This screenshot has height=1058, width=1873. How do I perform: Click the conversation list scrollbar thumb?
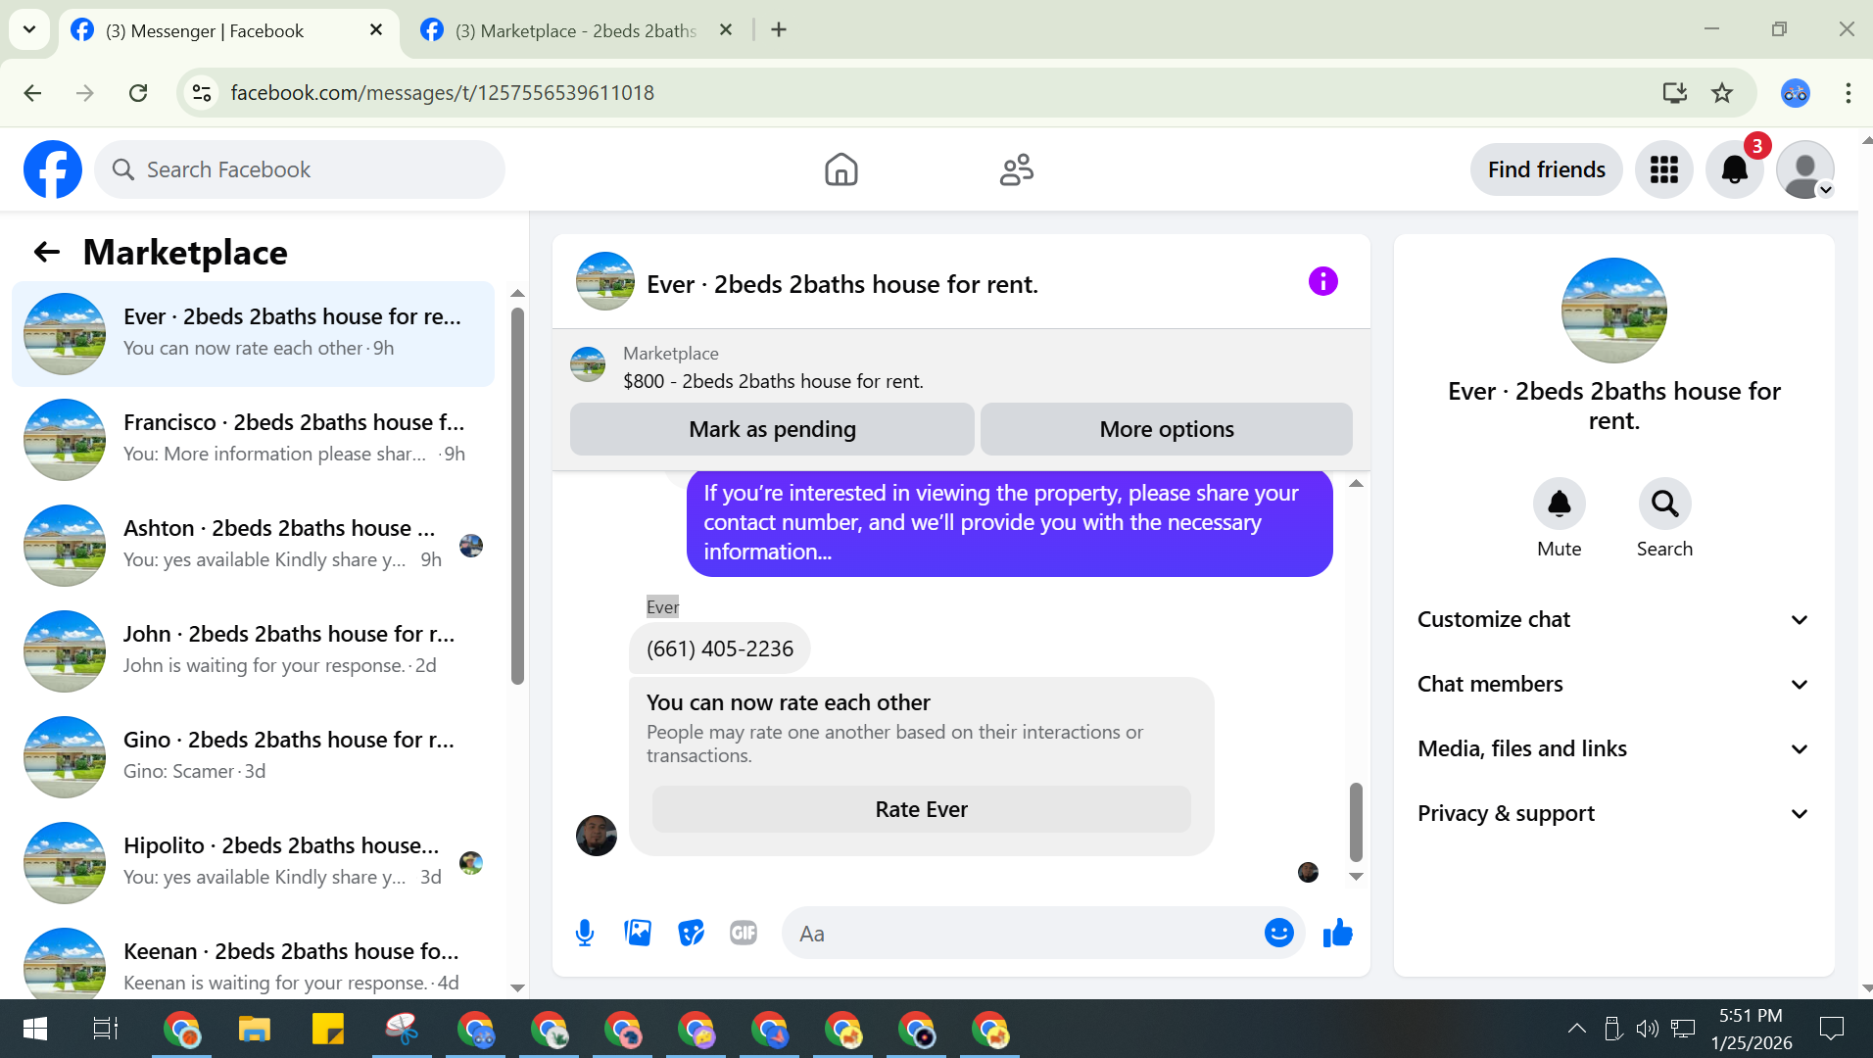point(517,495)
